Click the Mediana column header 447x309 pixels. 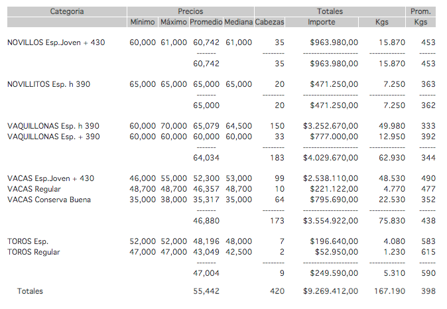[x=238, y=22]
